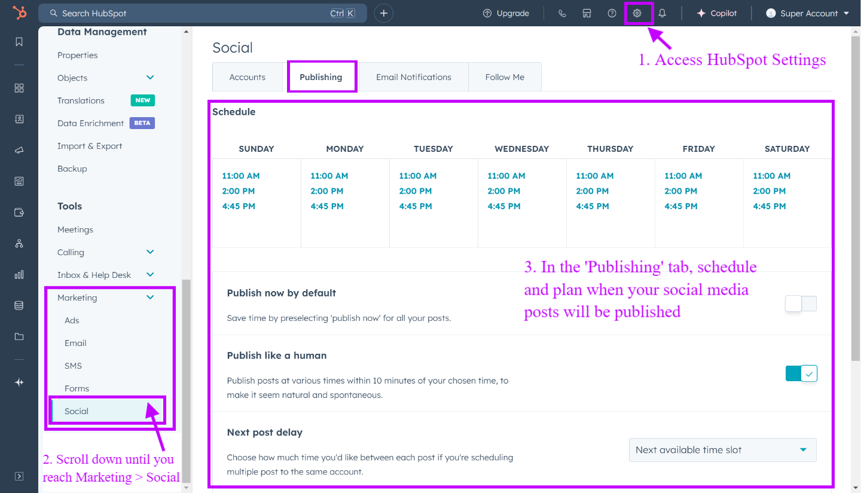Image resolution: width=861 pixels, height=493 pixels.
Task: Open the Marketplace storefront icon
Action: point(587,13)
